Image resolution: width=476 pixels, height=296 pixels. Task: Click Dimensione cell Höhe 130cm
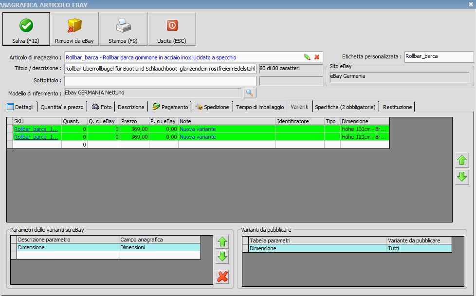365,129
